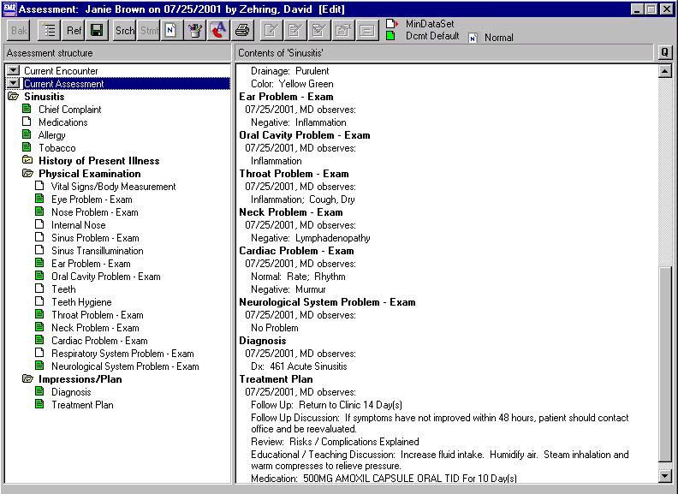Click the outline list view toolbar icon
The width and height of the screenshot is (678, 494).
(x=49, y=31)
